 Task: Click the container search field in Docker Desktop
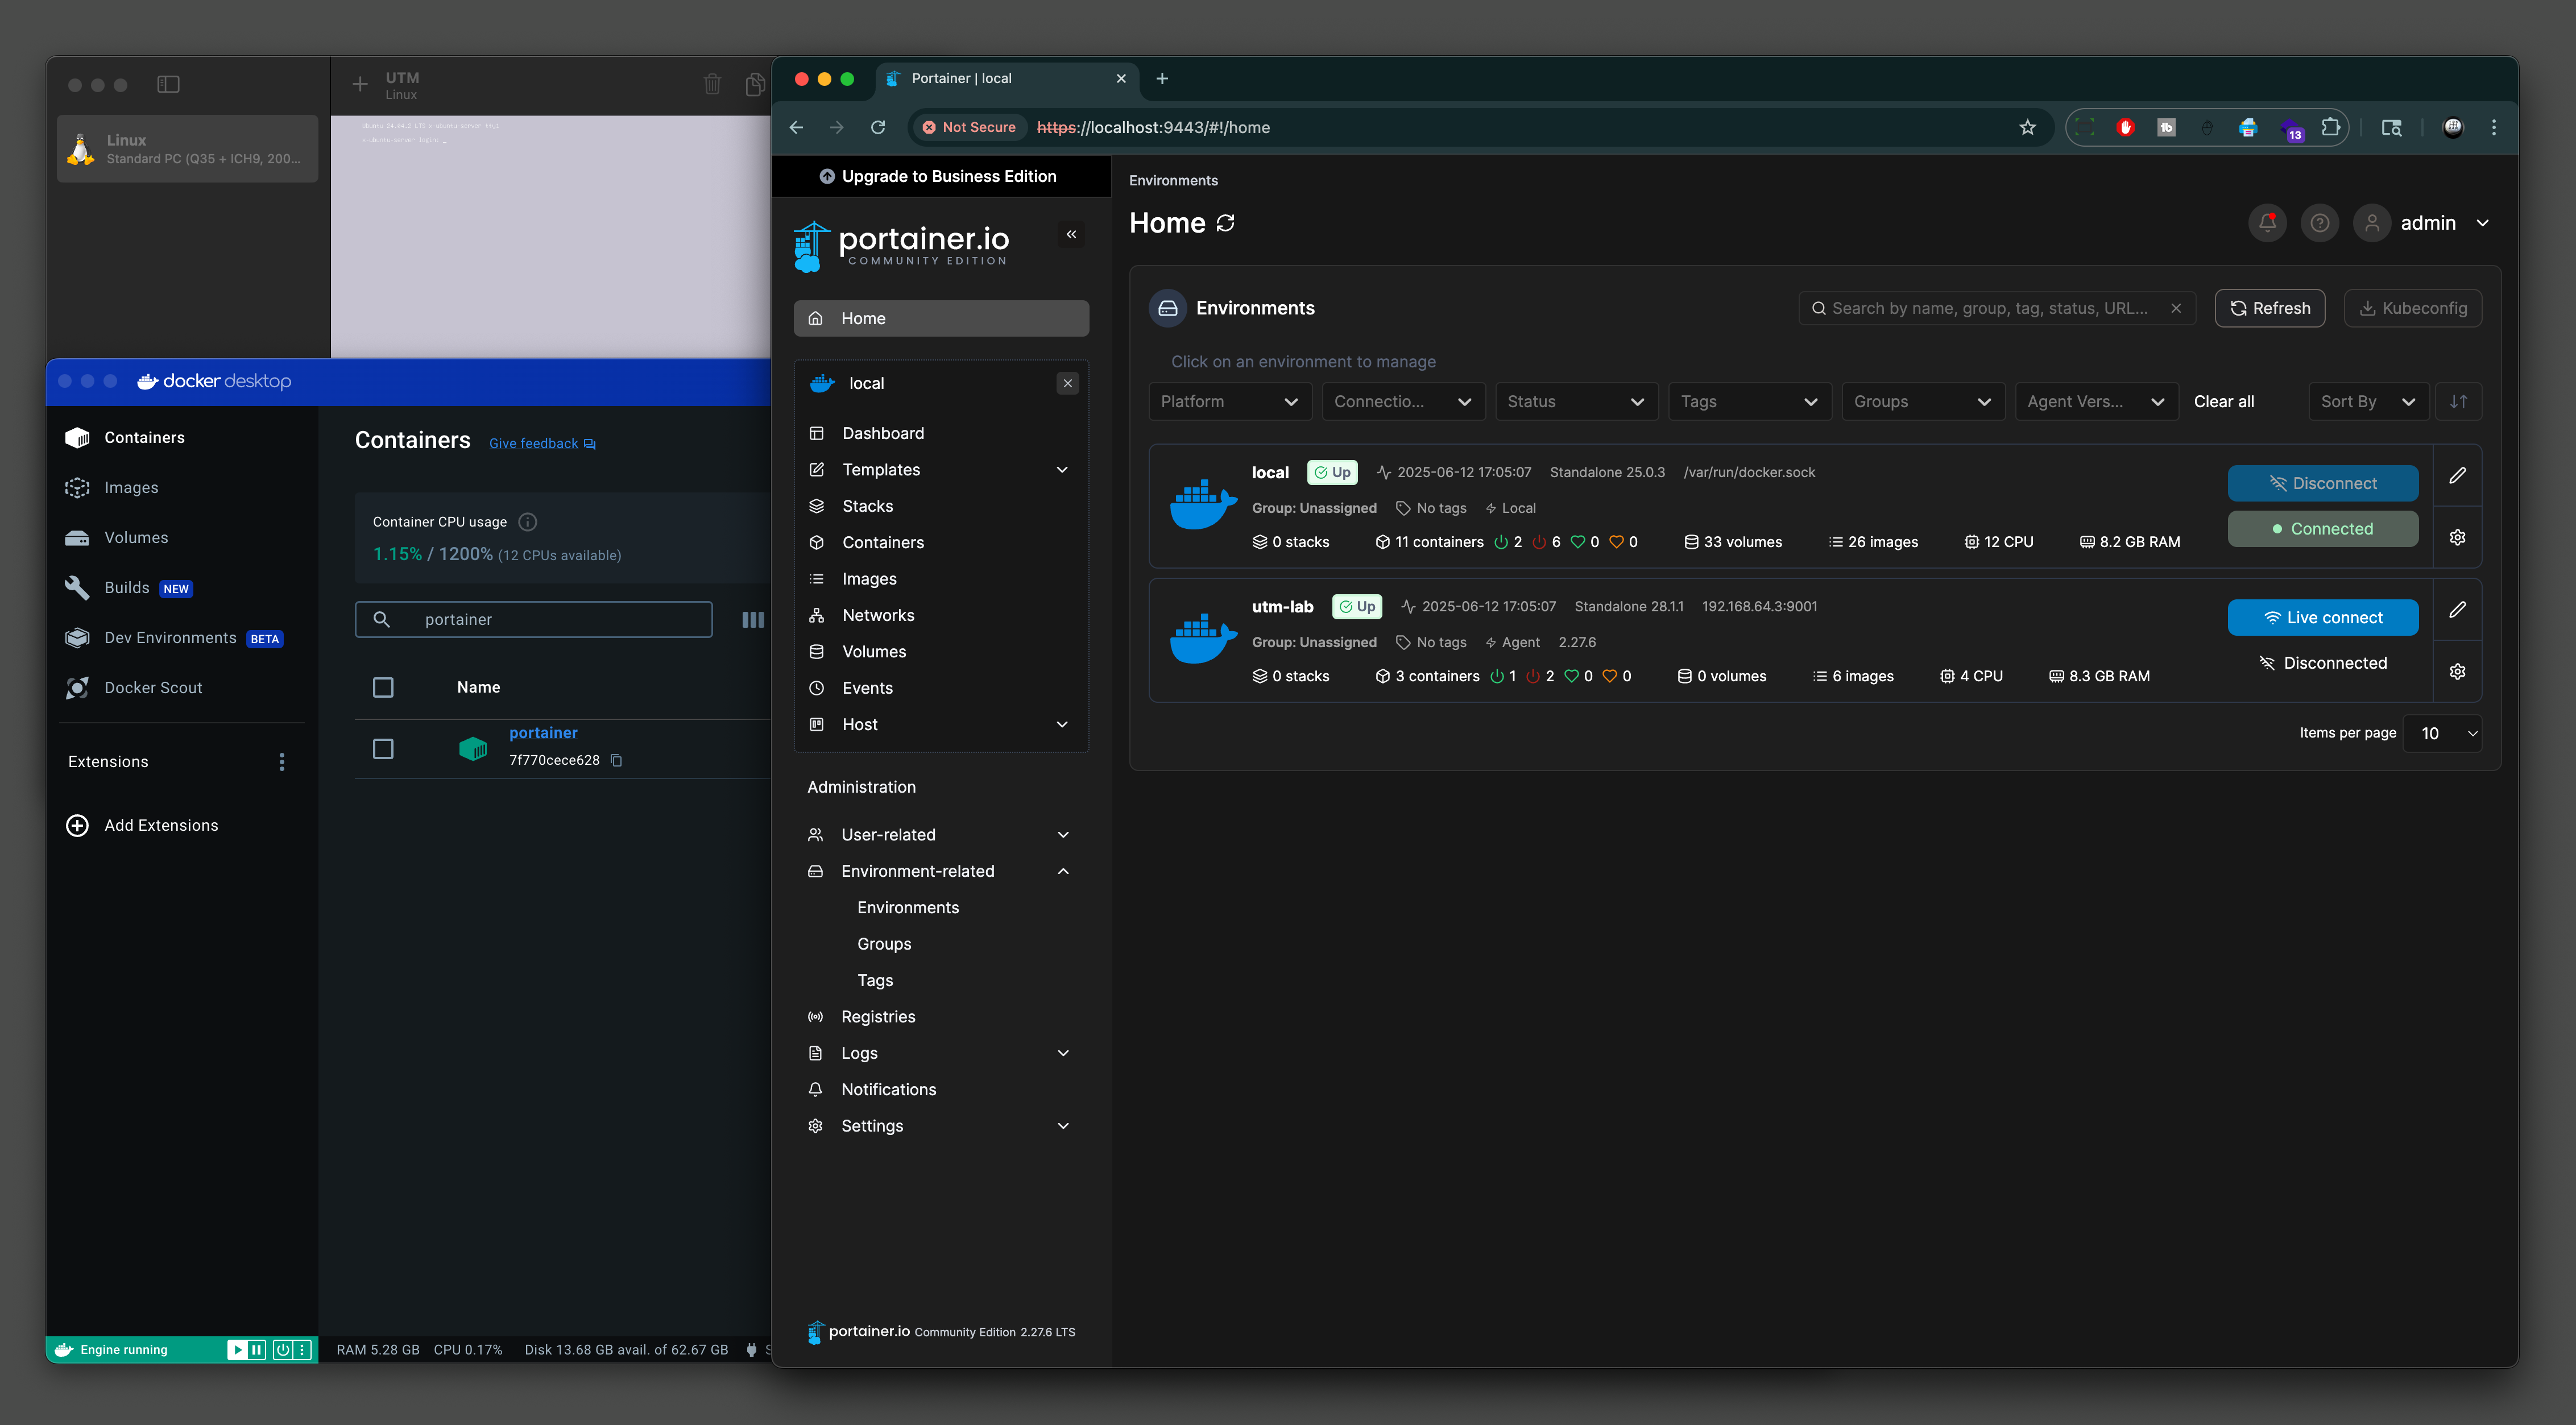[534, 620]
